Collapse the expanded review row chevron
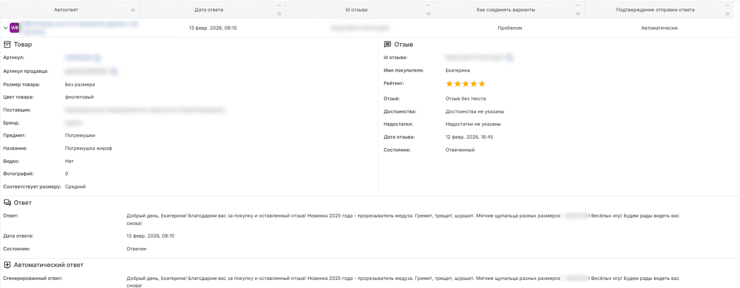This screenshot has width=740, height=288. 5,28
